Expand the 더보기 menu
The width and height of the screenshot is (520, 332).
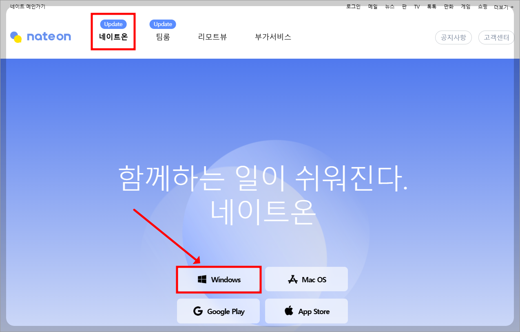pyautogui.click(x=500, y=7)
